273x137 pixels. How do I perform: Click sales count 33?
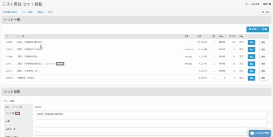coord(234,56)
